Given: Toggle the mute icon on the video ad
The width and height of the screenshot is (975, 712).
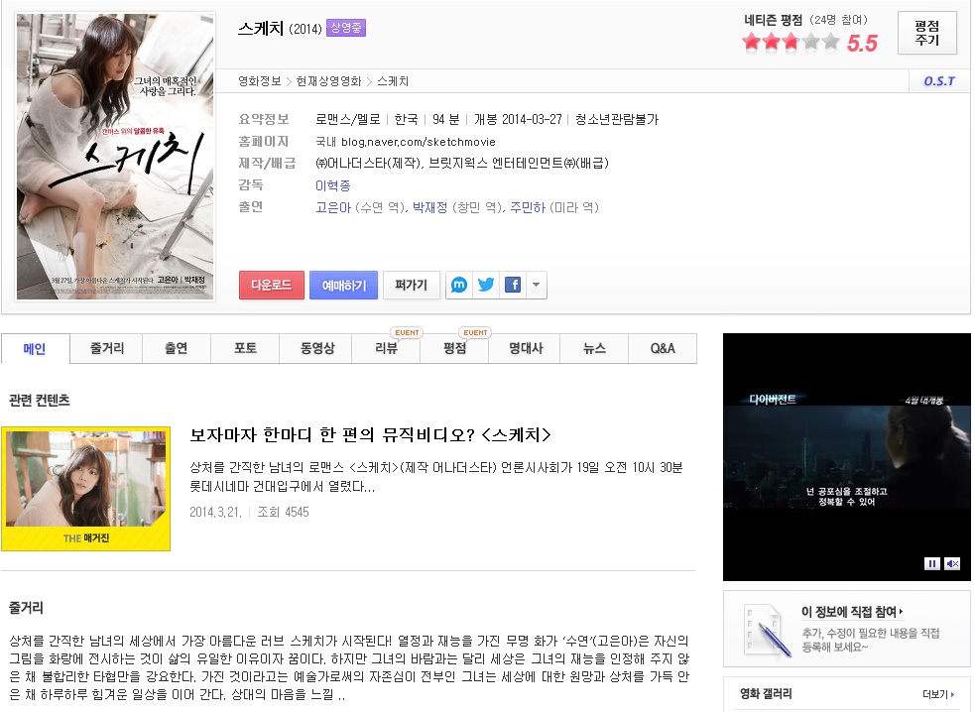Looking at the screenshot, I should point(952,563).
